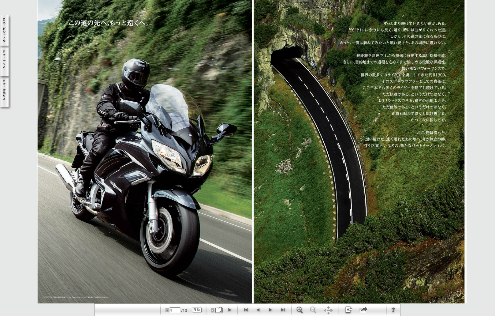This screenshot has height=316, width=495.
Task: Click the right tunnel road page
Action: (359, 152)
